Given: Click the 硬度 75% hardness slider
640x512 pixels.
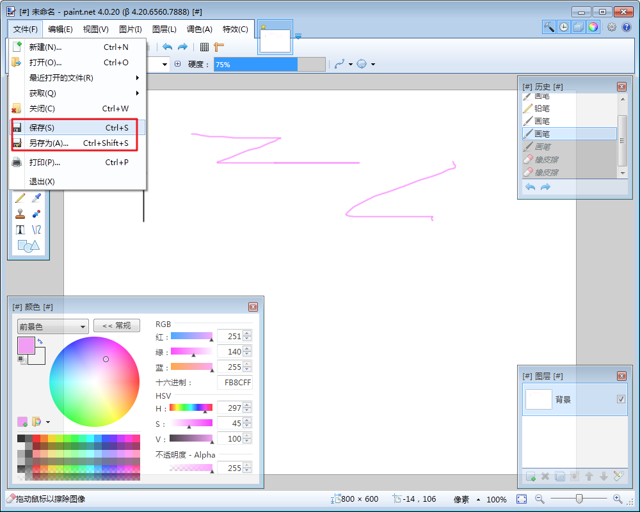Looking at the screenshot, I should coord(269,65).
